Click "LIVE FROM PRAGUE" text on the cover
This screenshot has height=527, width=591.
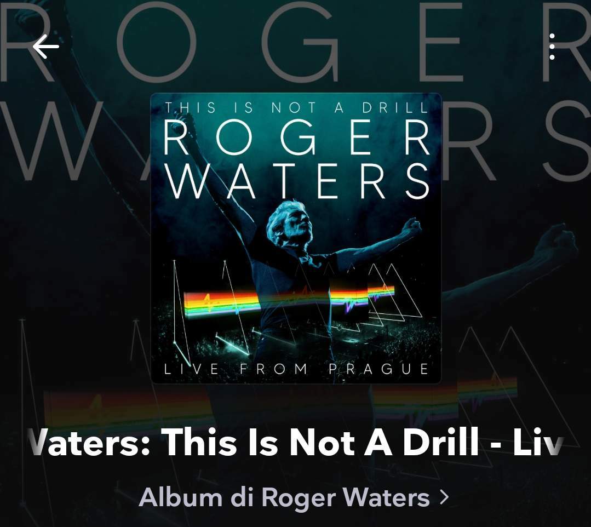(x=296, y=369)
